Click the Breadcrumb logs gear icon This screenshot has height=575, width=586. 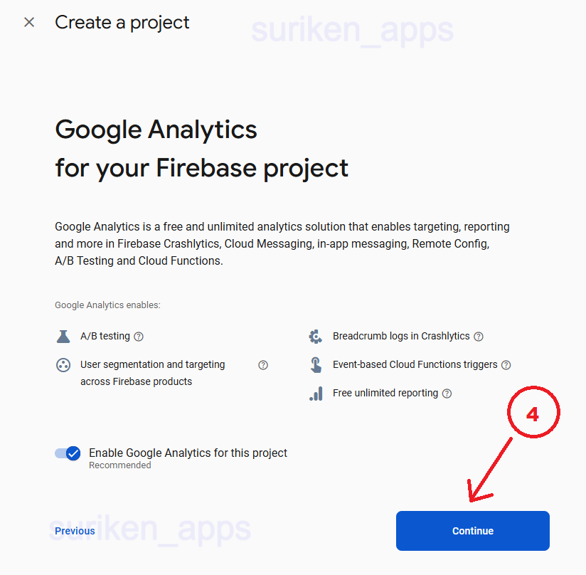pos(316,336)
